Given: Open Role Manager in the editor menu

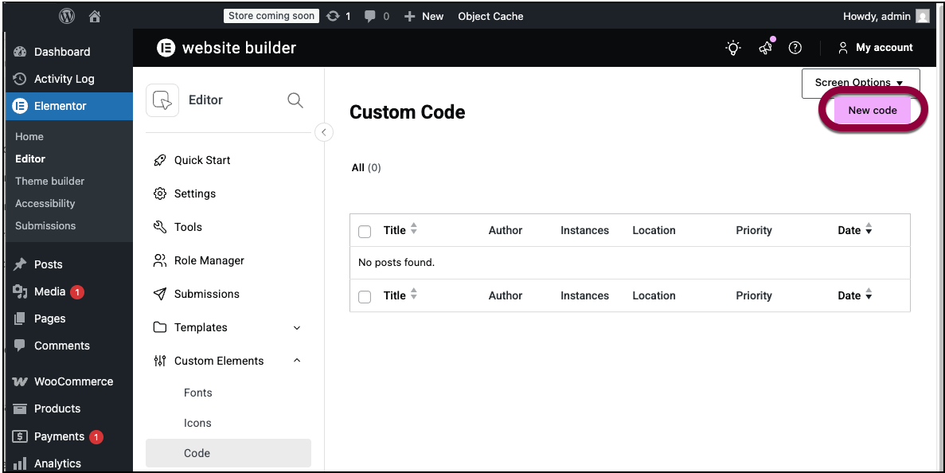Looking at the screenshot, I should coord(209,260).
